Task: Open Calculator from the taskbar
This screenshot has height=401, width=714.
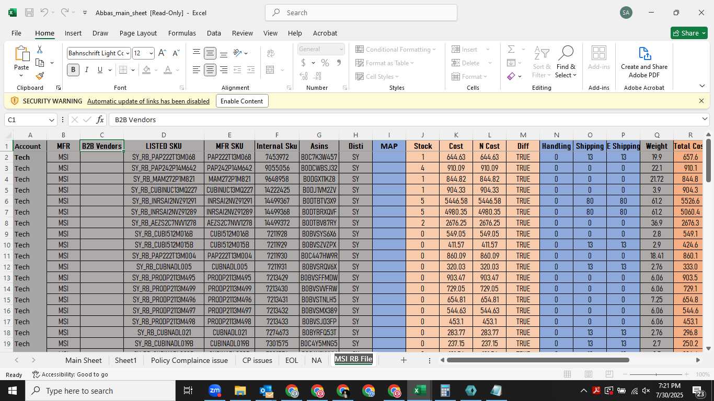Action: (x=445, y=391)
